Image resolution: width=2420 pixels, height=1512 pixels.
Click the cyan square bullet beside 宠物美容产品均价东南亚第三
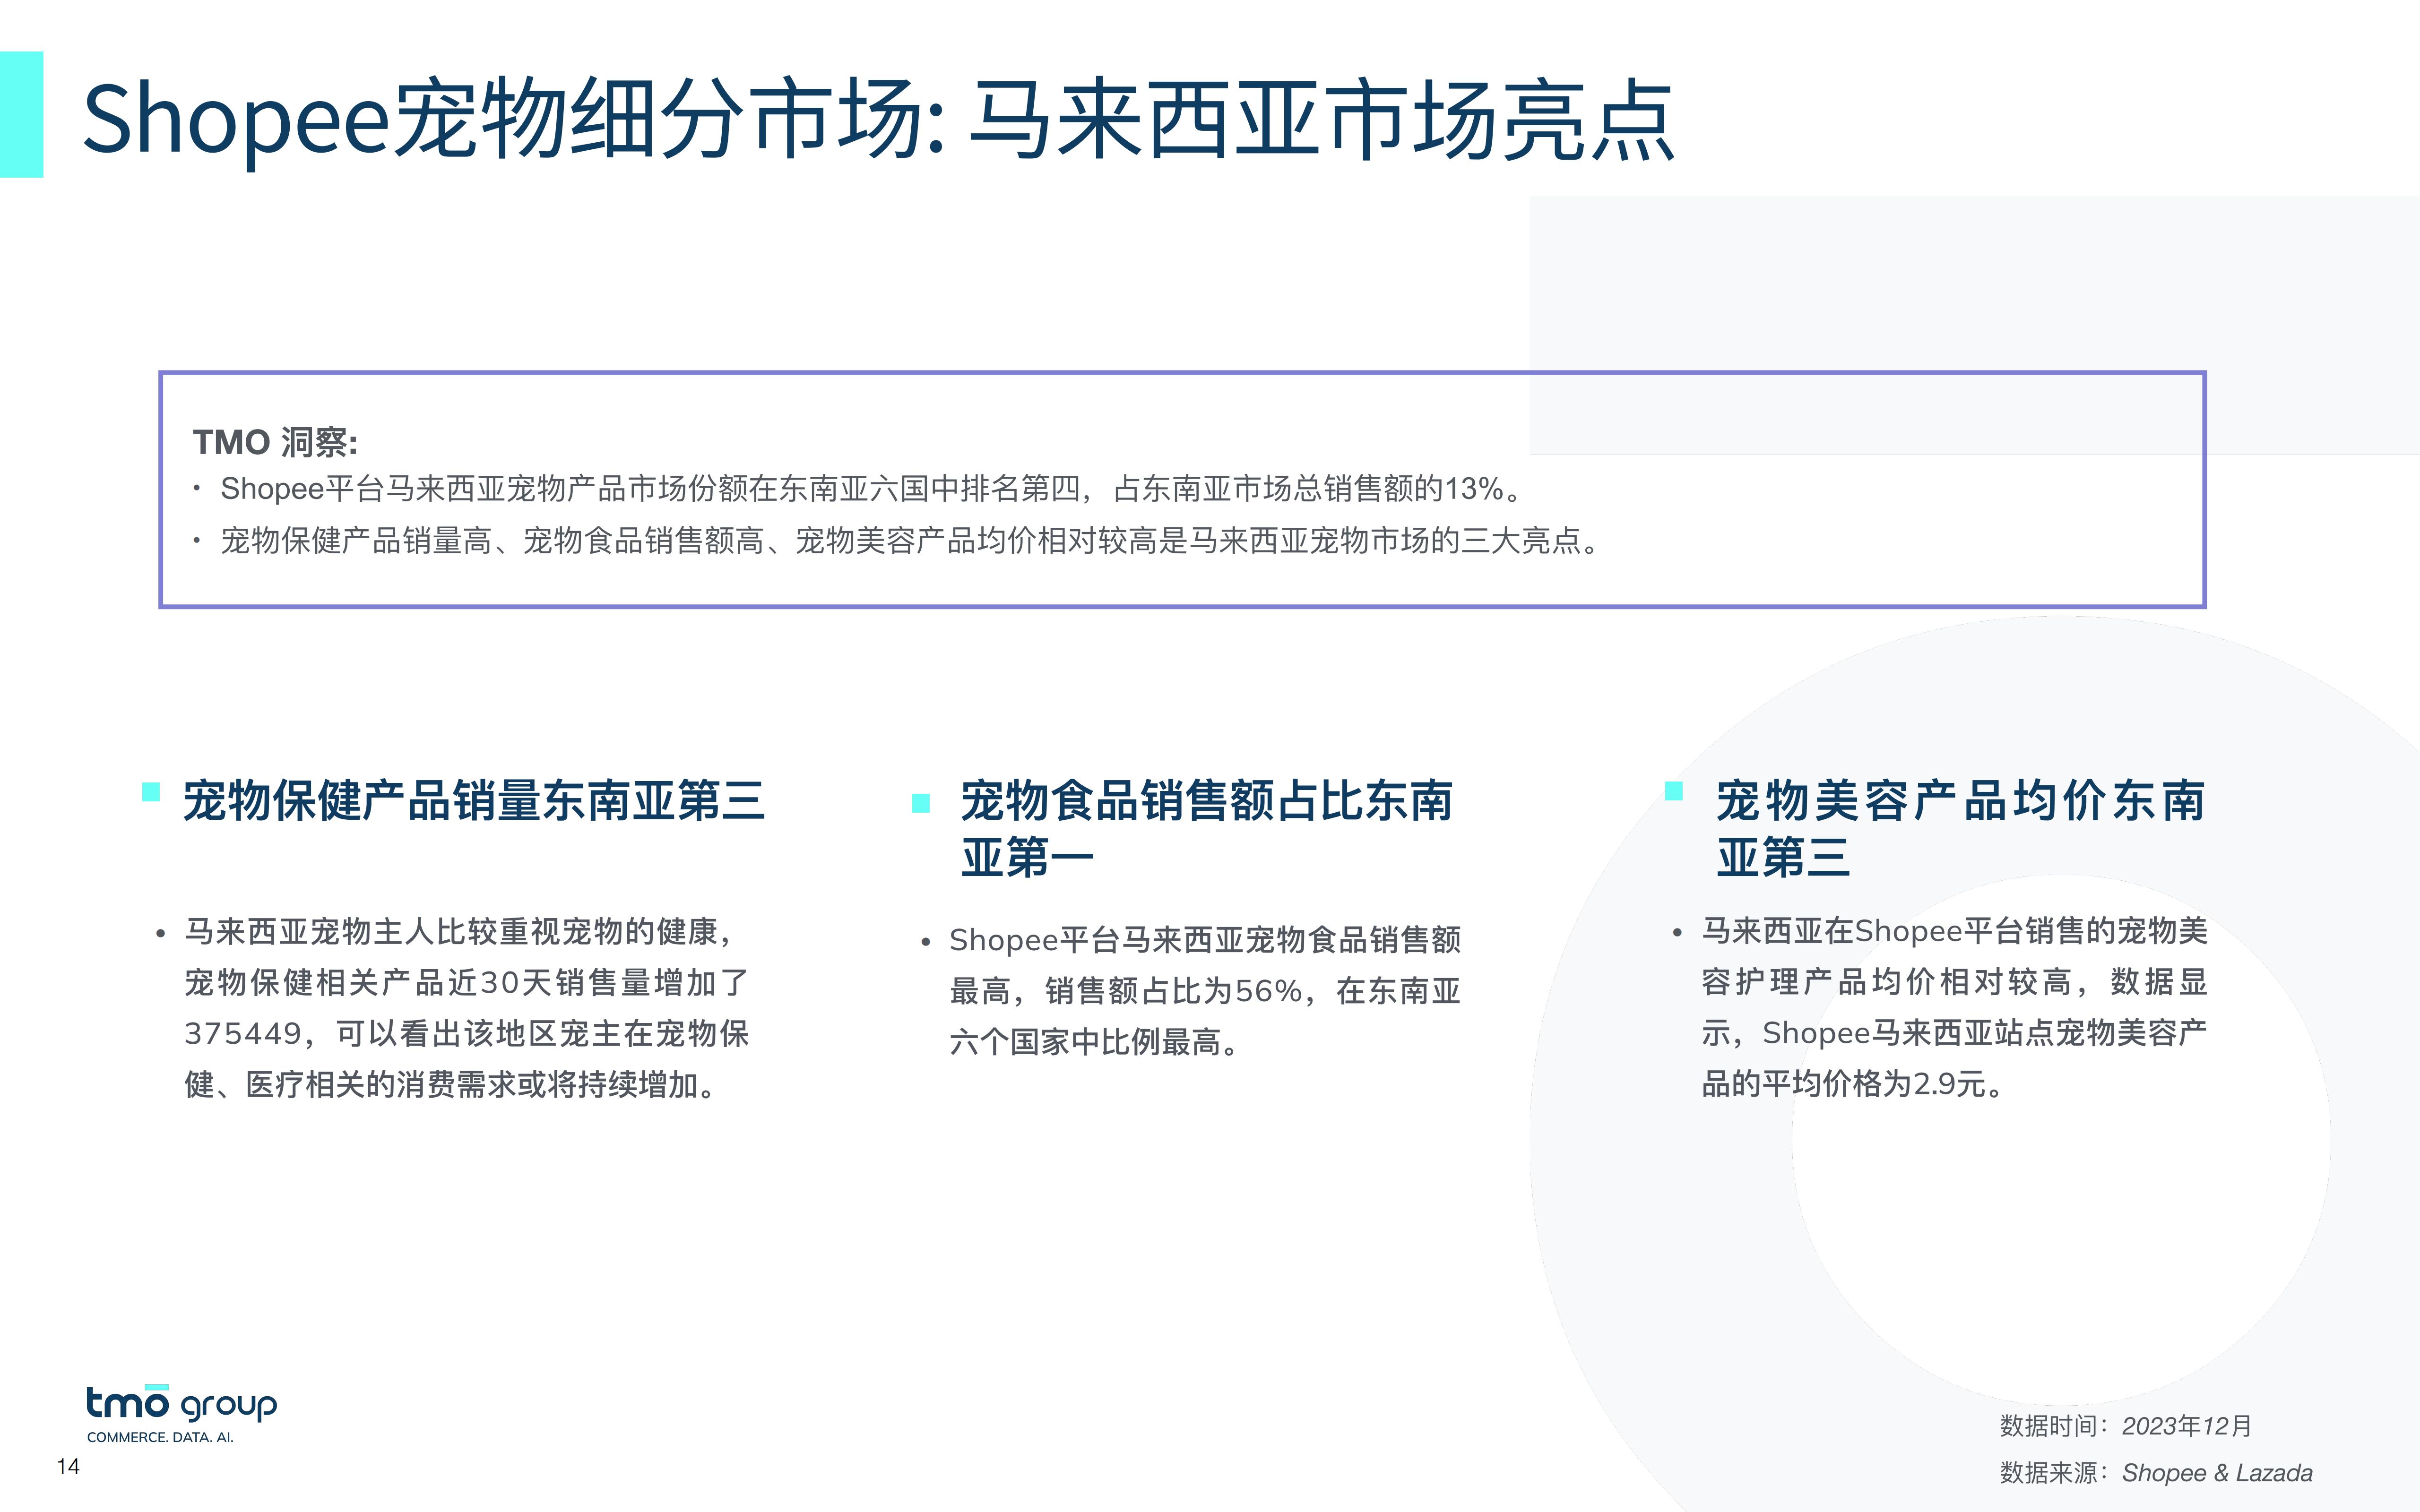[x=1673, y=791]
